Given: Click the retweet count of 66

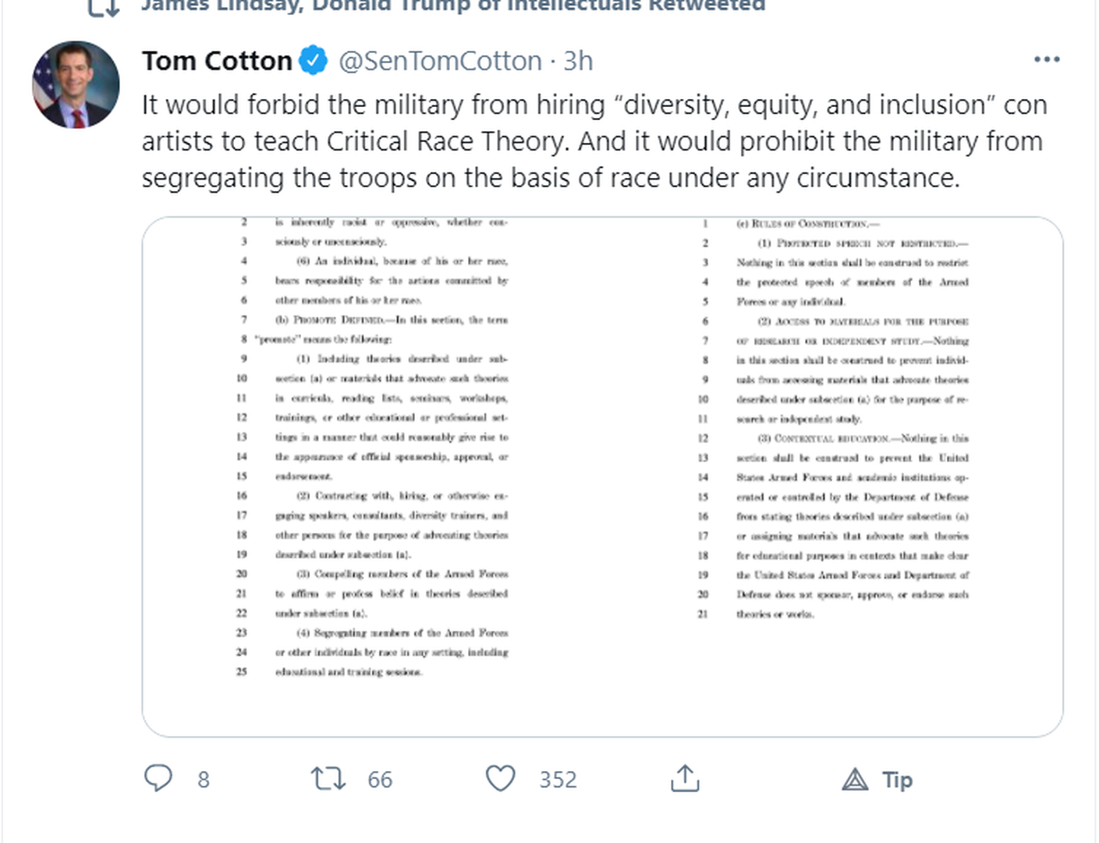Looking at the screenshot, I should tap(380, 779).
